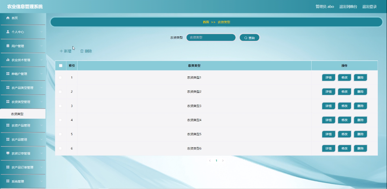
Task: Expand the 系统管理 menu chevron
Action: [x=41, y=182]
